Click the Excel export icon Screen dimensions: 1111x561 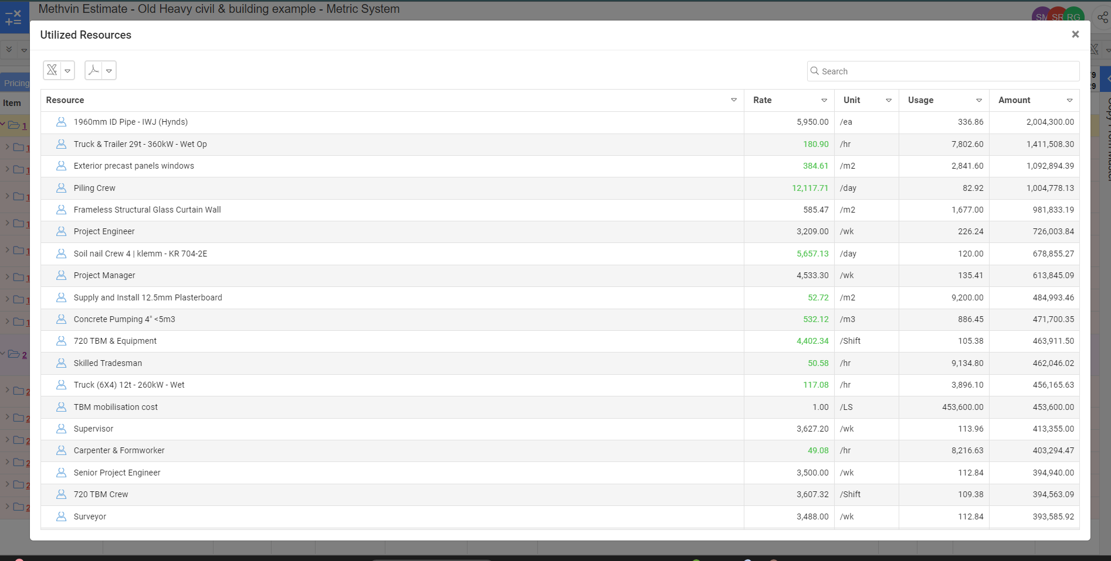[x=52, y=70]
